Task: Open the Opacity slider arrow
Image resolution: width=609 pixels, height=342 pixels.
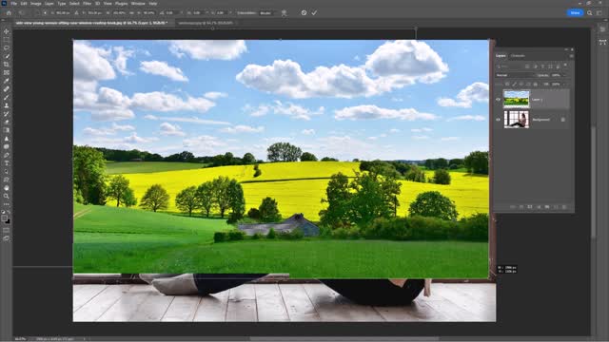Action: [564, 75]
